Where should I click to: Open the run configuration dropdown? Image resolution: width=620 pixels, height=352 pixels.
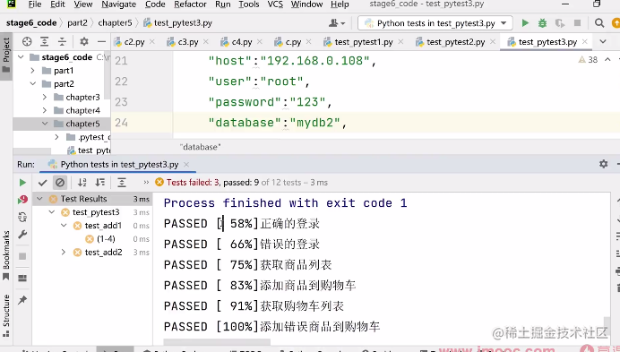[x=435, y=23]
